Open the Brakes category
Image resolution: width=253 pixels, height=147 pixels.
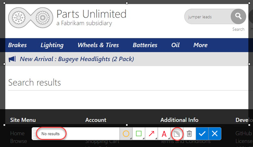tap(18, 45)
